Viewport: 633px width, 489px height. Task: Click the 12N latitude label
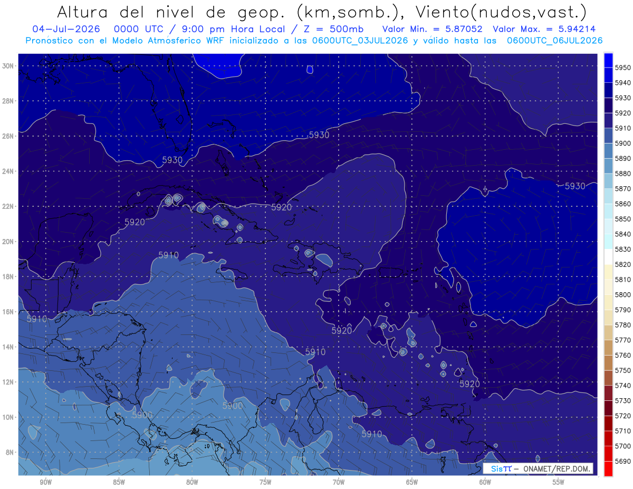pyautogui.click(x=8, y=382)
